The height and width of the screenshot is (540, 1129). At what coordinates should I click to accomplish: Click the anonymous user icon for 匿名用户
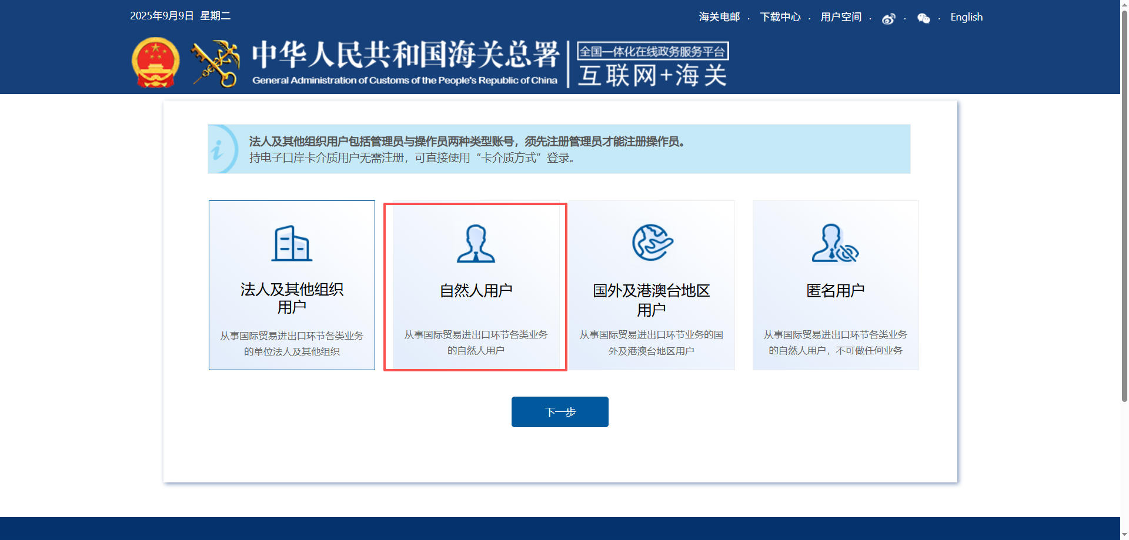pos(835,243)
